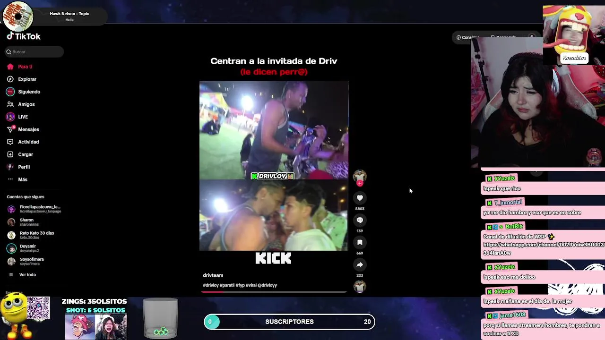The image size is (605, 340).
Task: Click the TikTok logo
Action: (x=24, y=36)
